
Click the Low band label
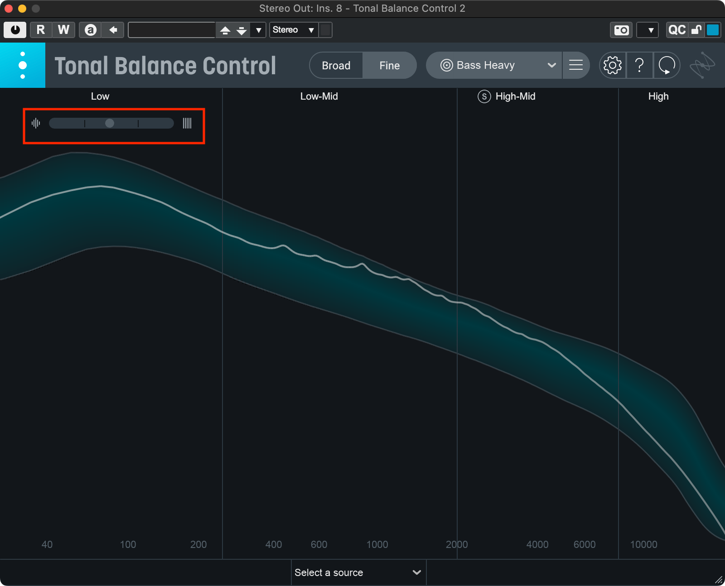click(x=100, y=96)
